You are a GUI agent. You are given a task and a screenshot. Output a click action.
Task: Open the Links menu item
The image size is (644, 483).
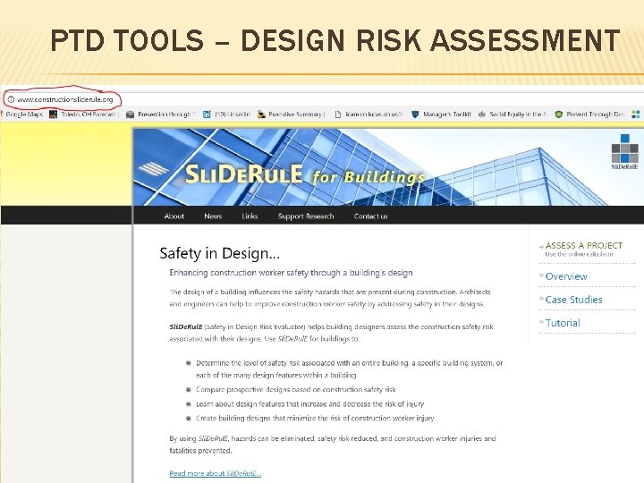coord(250,216)
